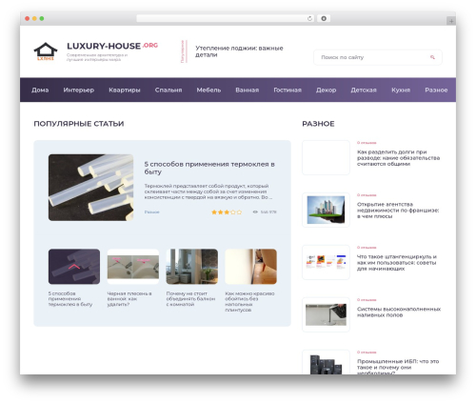This screenshot has width=476, height=403.
Task: Open link Почему не стоит объединять балкон
Action: click(190, 299)
